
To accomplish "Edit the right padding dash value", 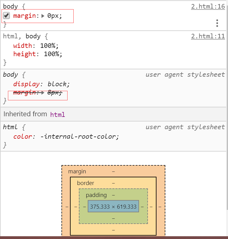I will [142, 207].
